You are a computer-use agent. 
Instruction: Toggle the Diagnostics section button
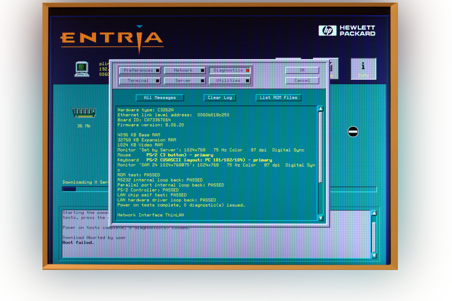[230, 70]
